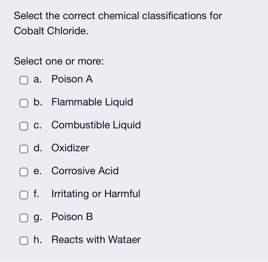The image size is (268, 262).
Task: Click the "Select one or more:" prompt
Action: pyautogui.click(x=59, y=61)
